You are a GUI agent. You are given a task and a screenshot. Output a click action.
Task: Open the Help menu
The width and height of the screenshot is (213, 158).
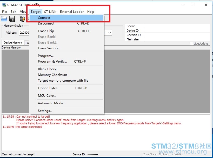pos(91,11)
